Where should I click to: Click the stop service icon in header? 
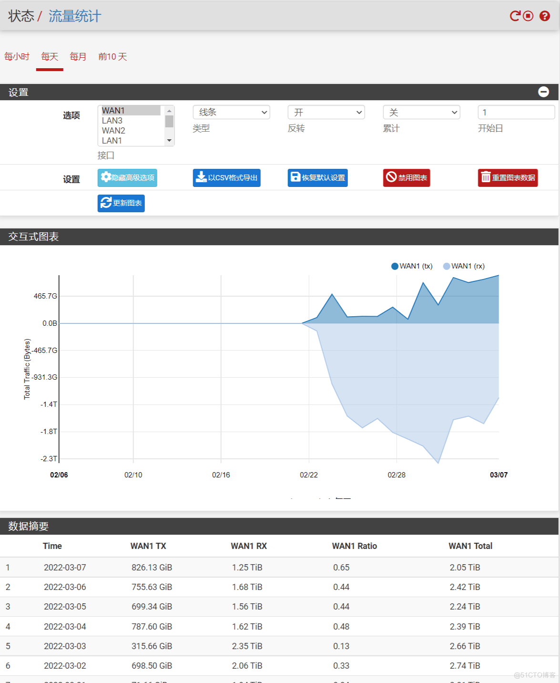click(528, 16)
